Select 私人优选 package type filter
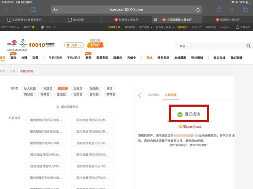 click(30, 89)
